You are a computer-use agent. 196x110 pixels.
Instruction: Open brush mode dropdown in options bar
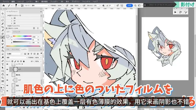40,6
